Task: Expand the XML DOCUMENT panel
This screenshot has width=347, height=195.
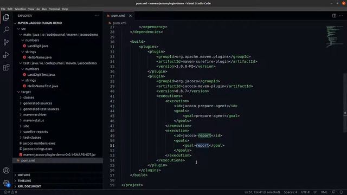Action: pyautogui.click(x=29, y=186)
